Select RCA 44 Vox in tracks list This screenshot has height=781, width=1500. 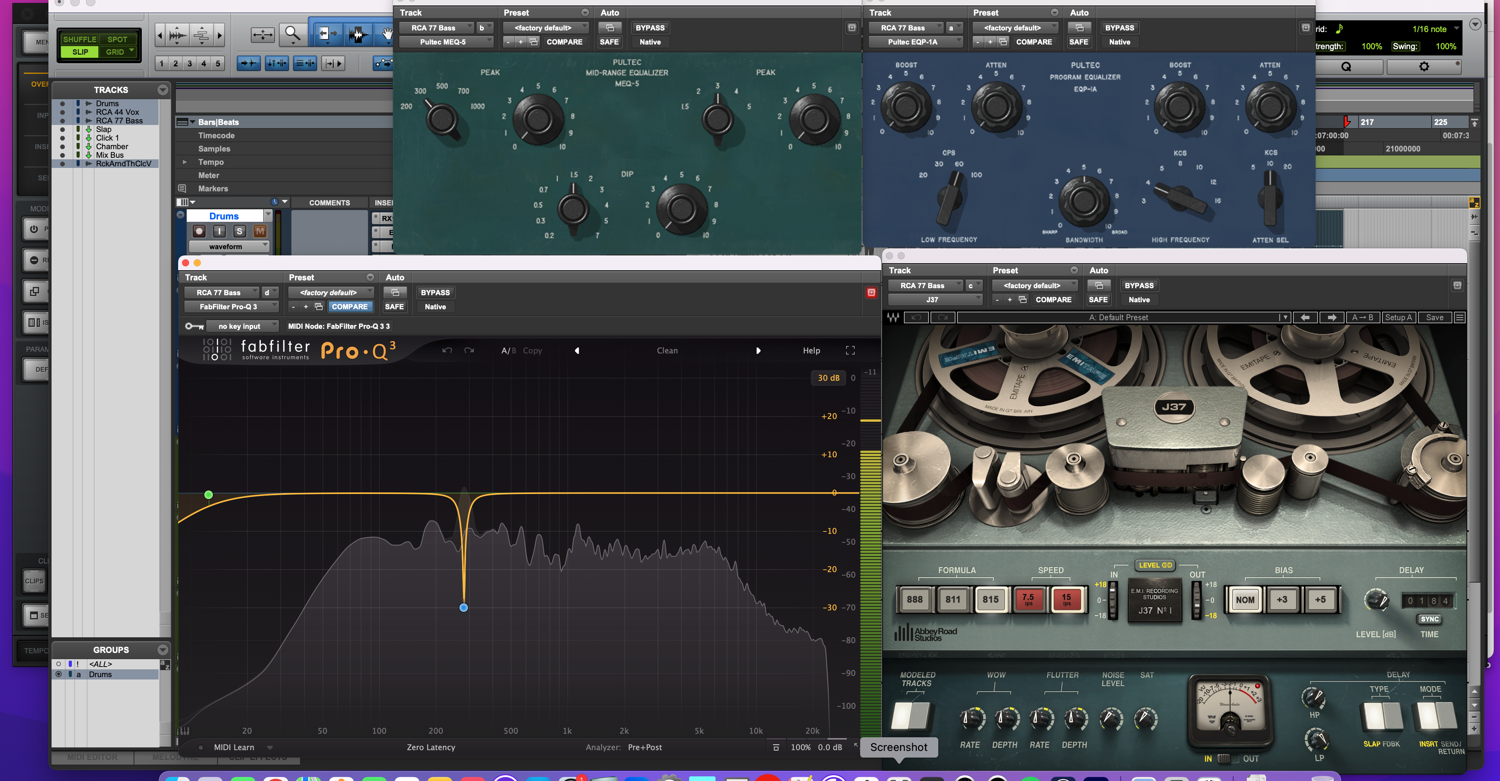[117, 112]
